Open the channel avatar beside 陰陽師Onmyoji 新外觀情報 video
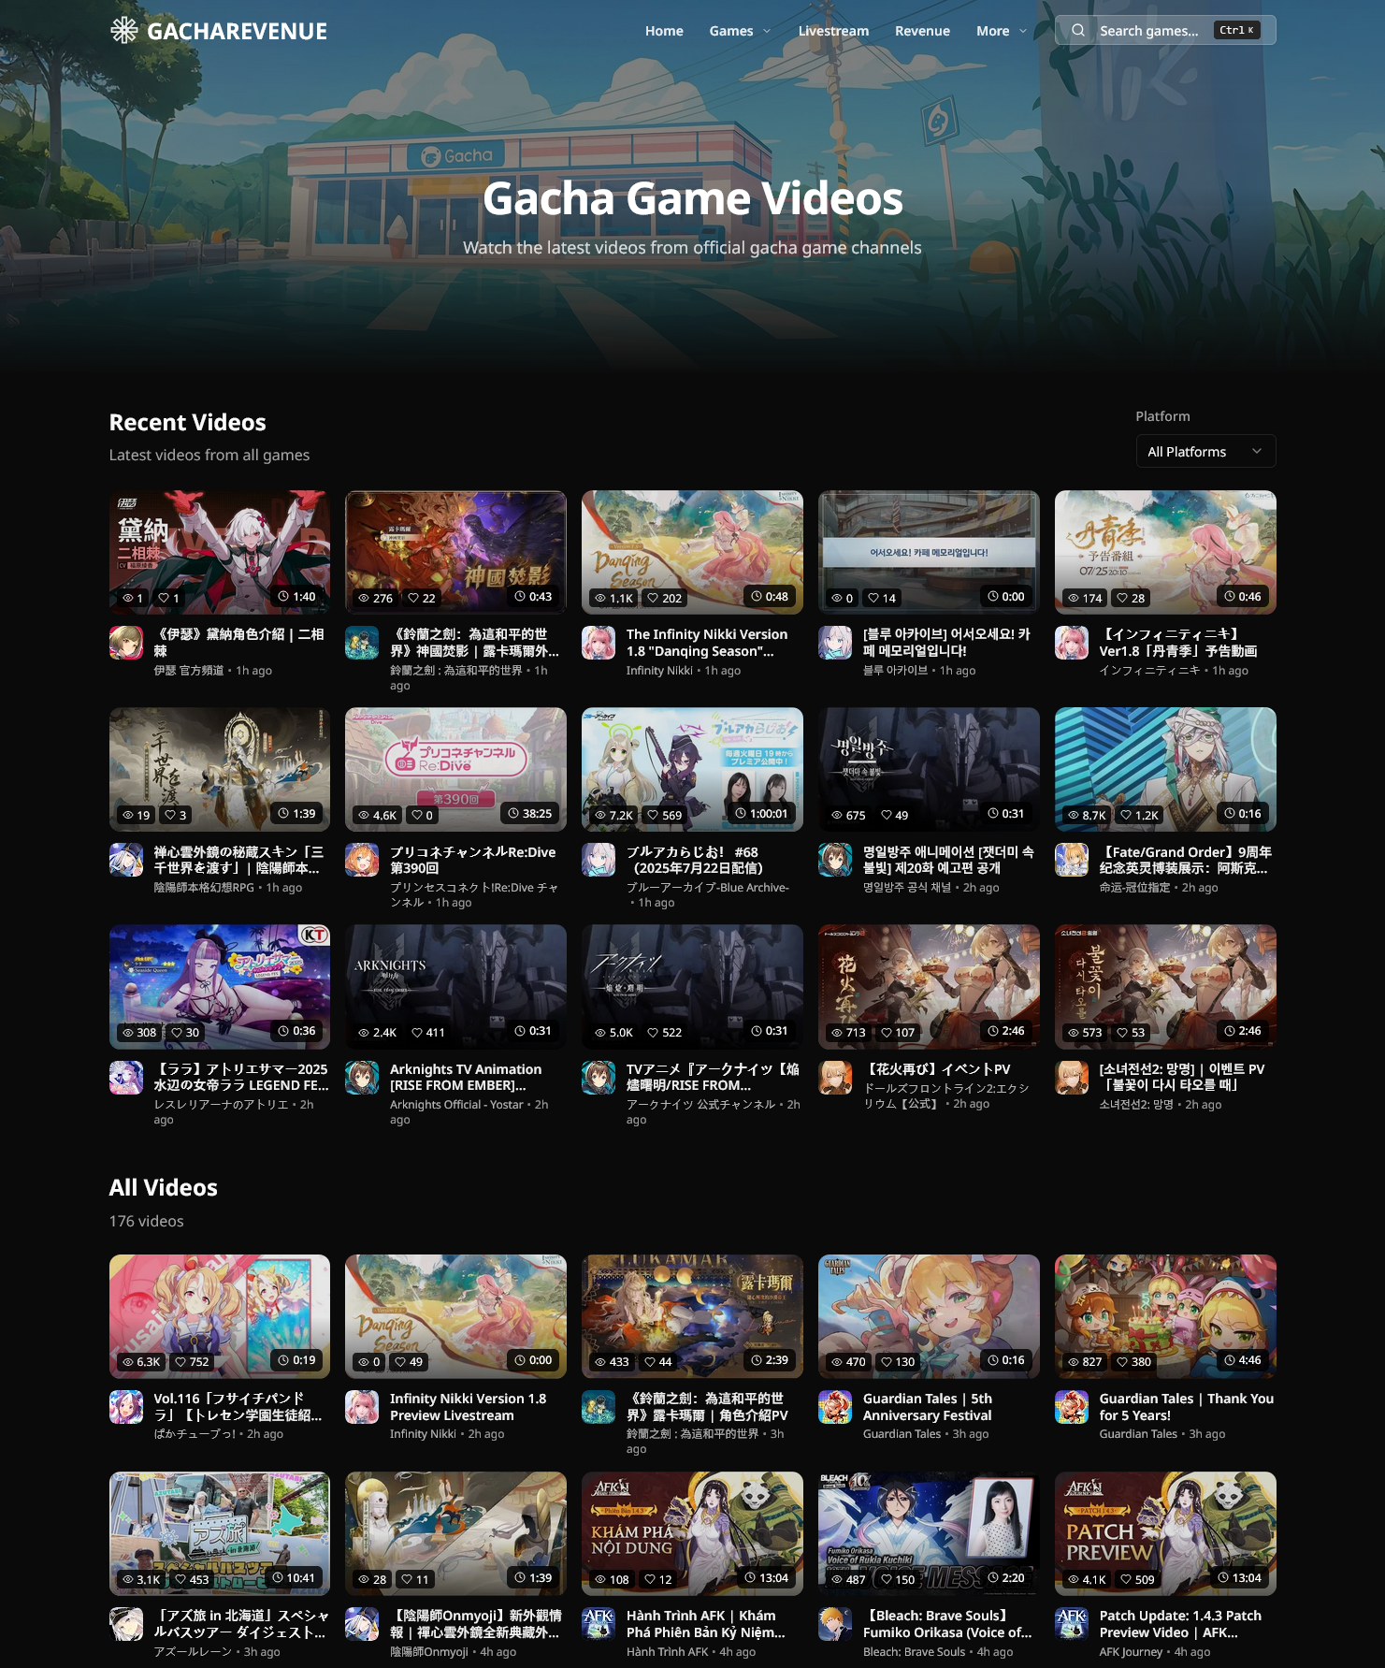1385x1668 pixels. click(362, 1624)
